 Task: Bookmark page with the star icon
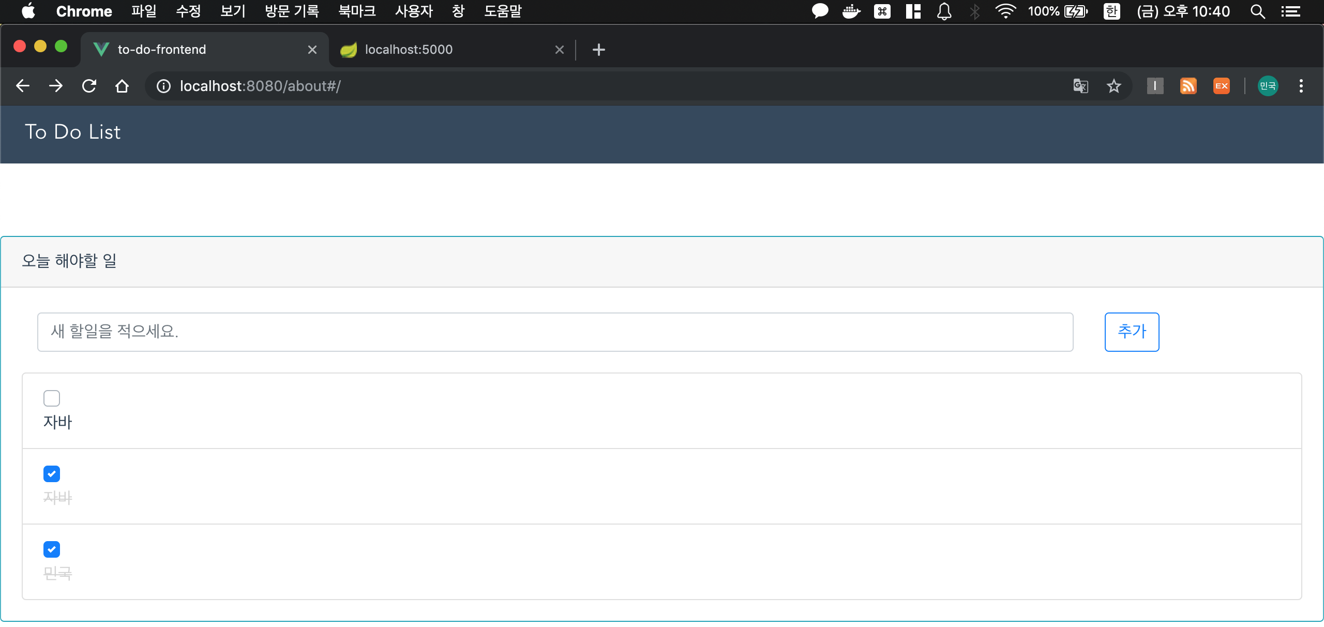(x=1114, y=86)
